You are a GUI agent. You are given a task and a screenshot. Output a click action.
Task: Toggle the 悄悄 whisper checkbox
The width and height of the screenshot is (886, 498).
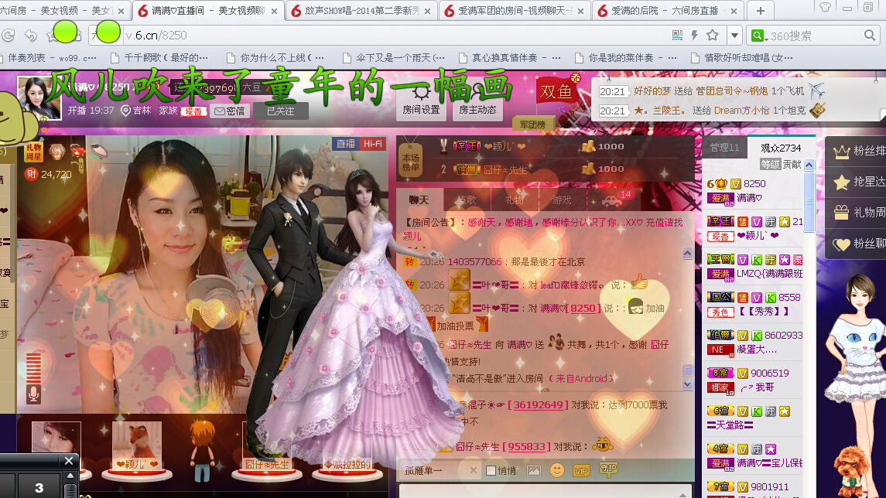(491, 470)
